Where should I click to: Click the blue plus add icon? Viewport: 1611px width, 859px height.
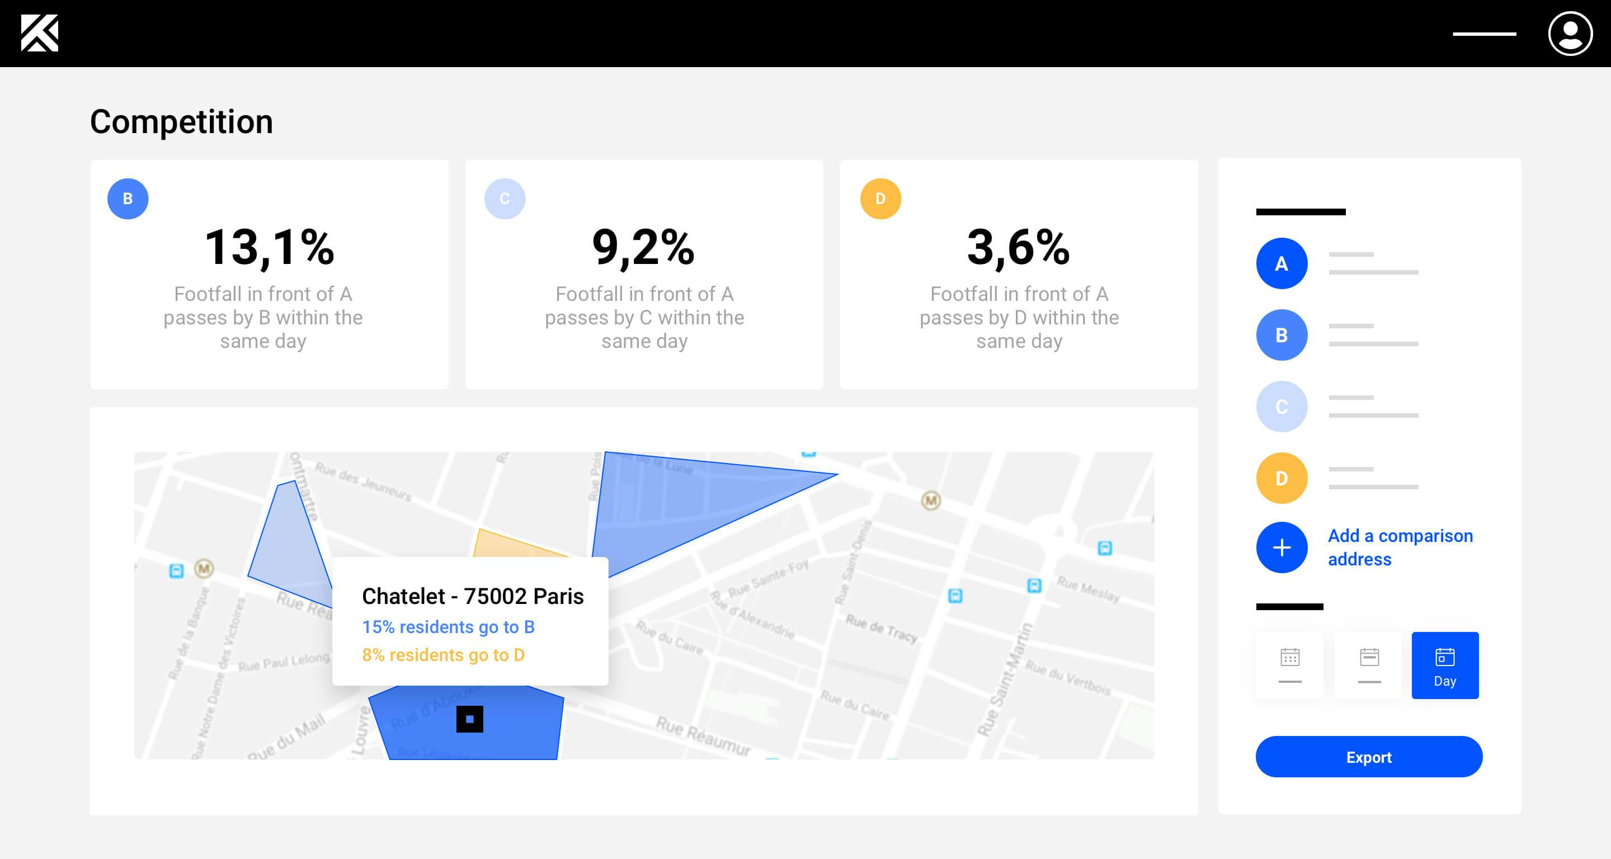(x=1282, y=548)
